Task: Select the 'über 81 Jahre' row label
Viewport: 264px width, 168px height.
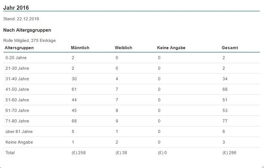Action: point(19,132)
